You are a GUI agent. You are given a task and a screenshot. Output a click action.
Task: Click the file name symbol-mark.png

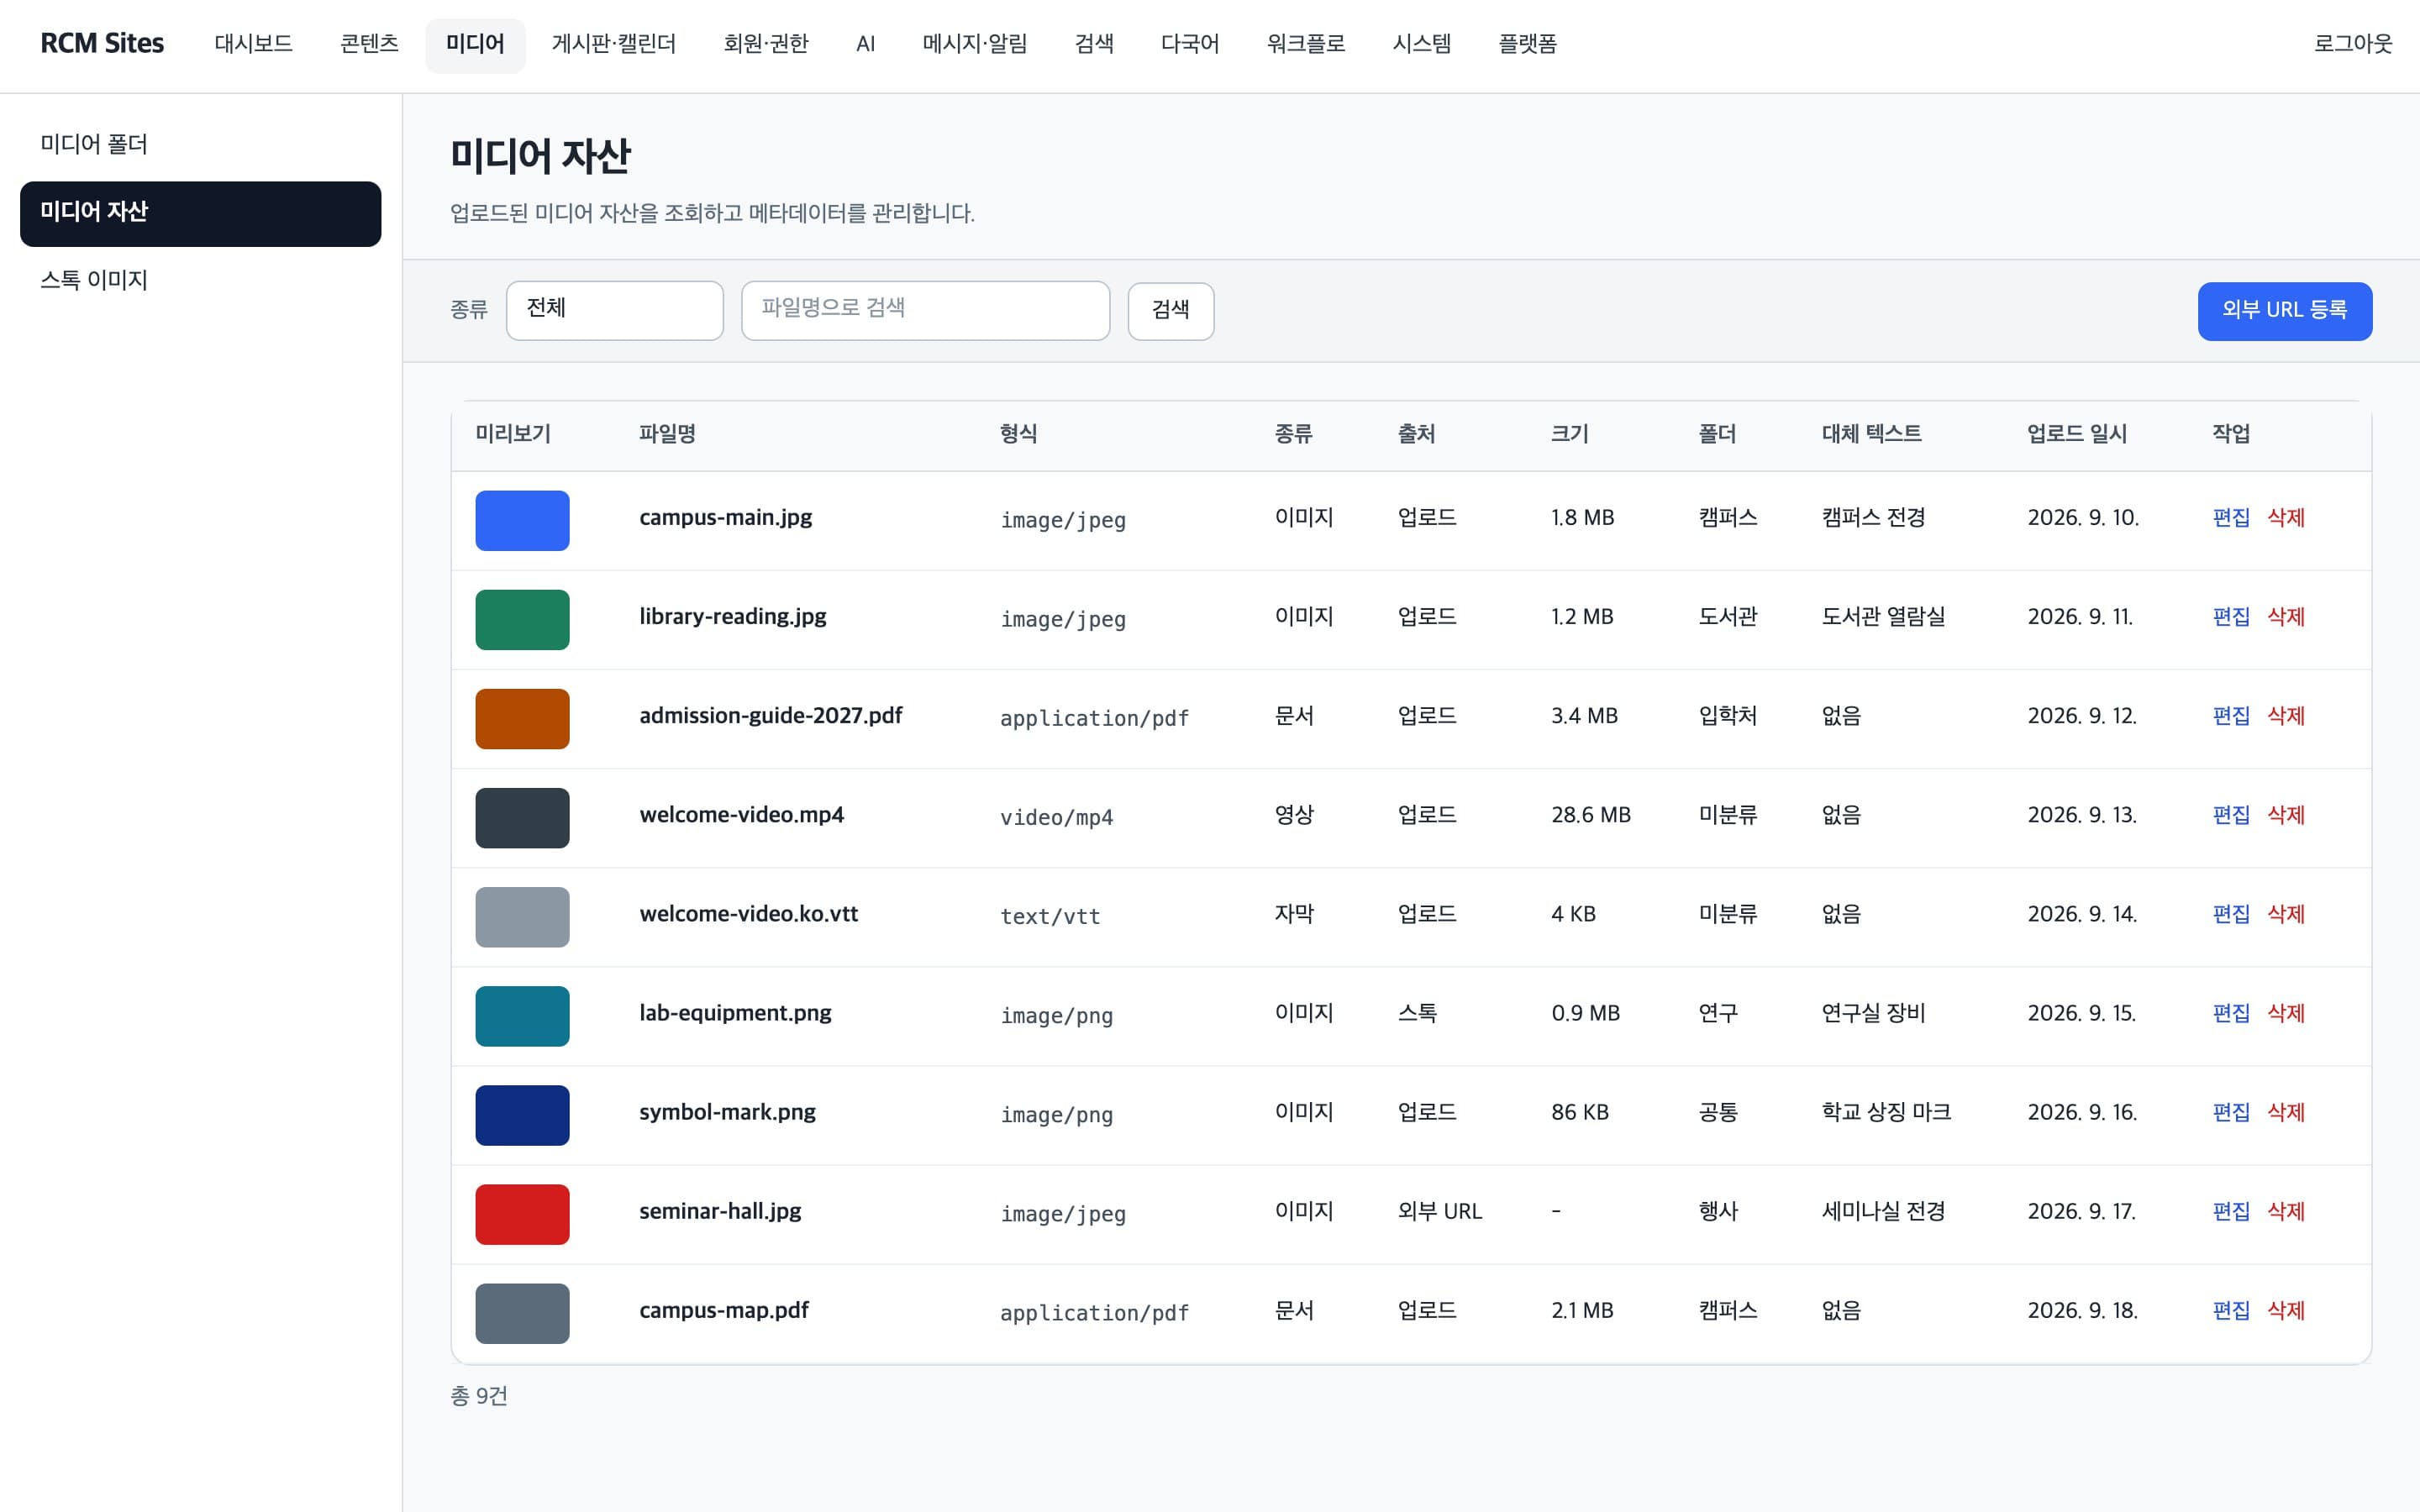point(727,1112)
